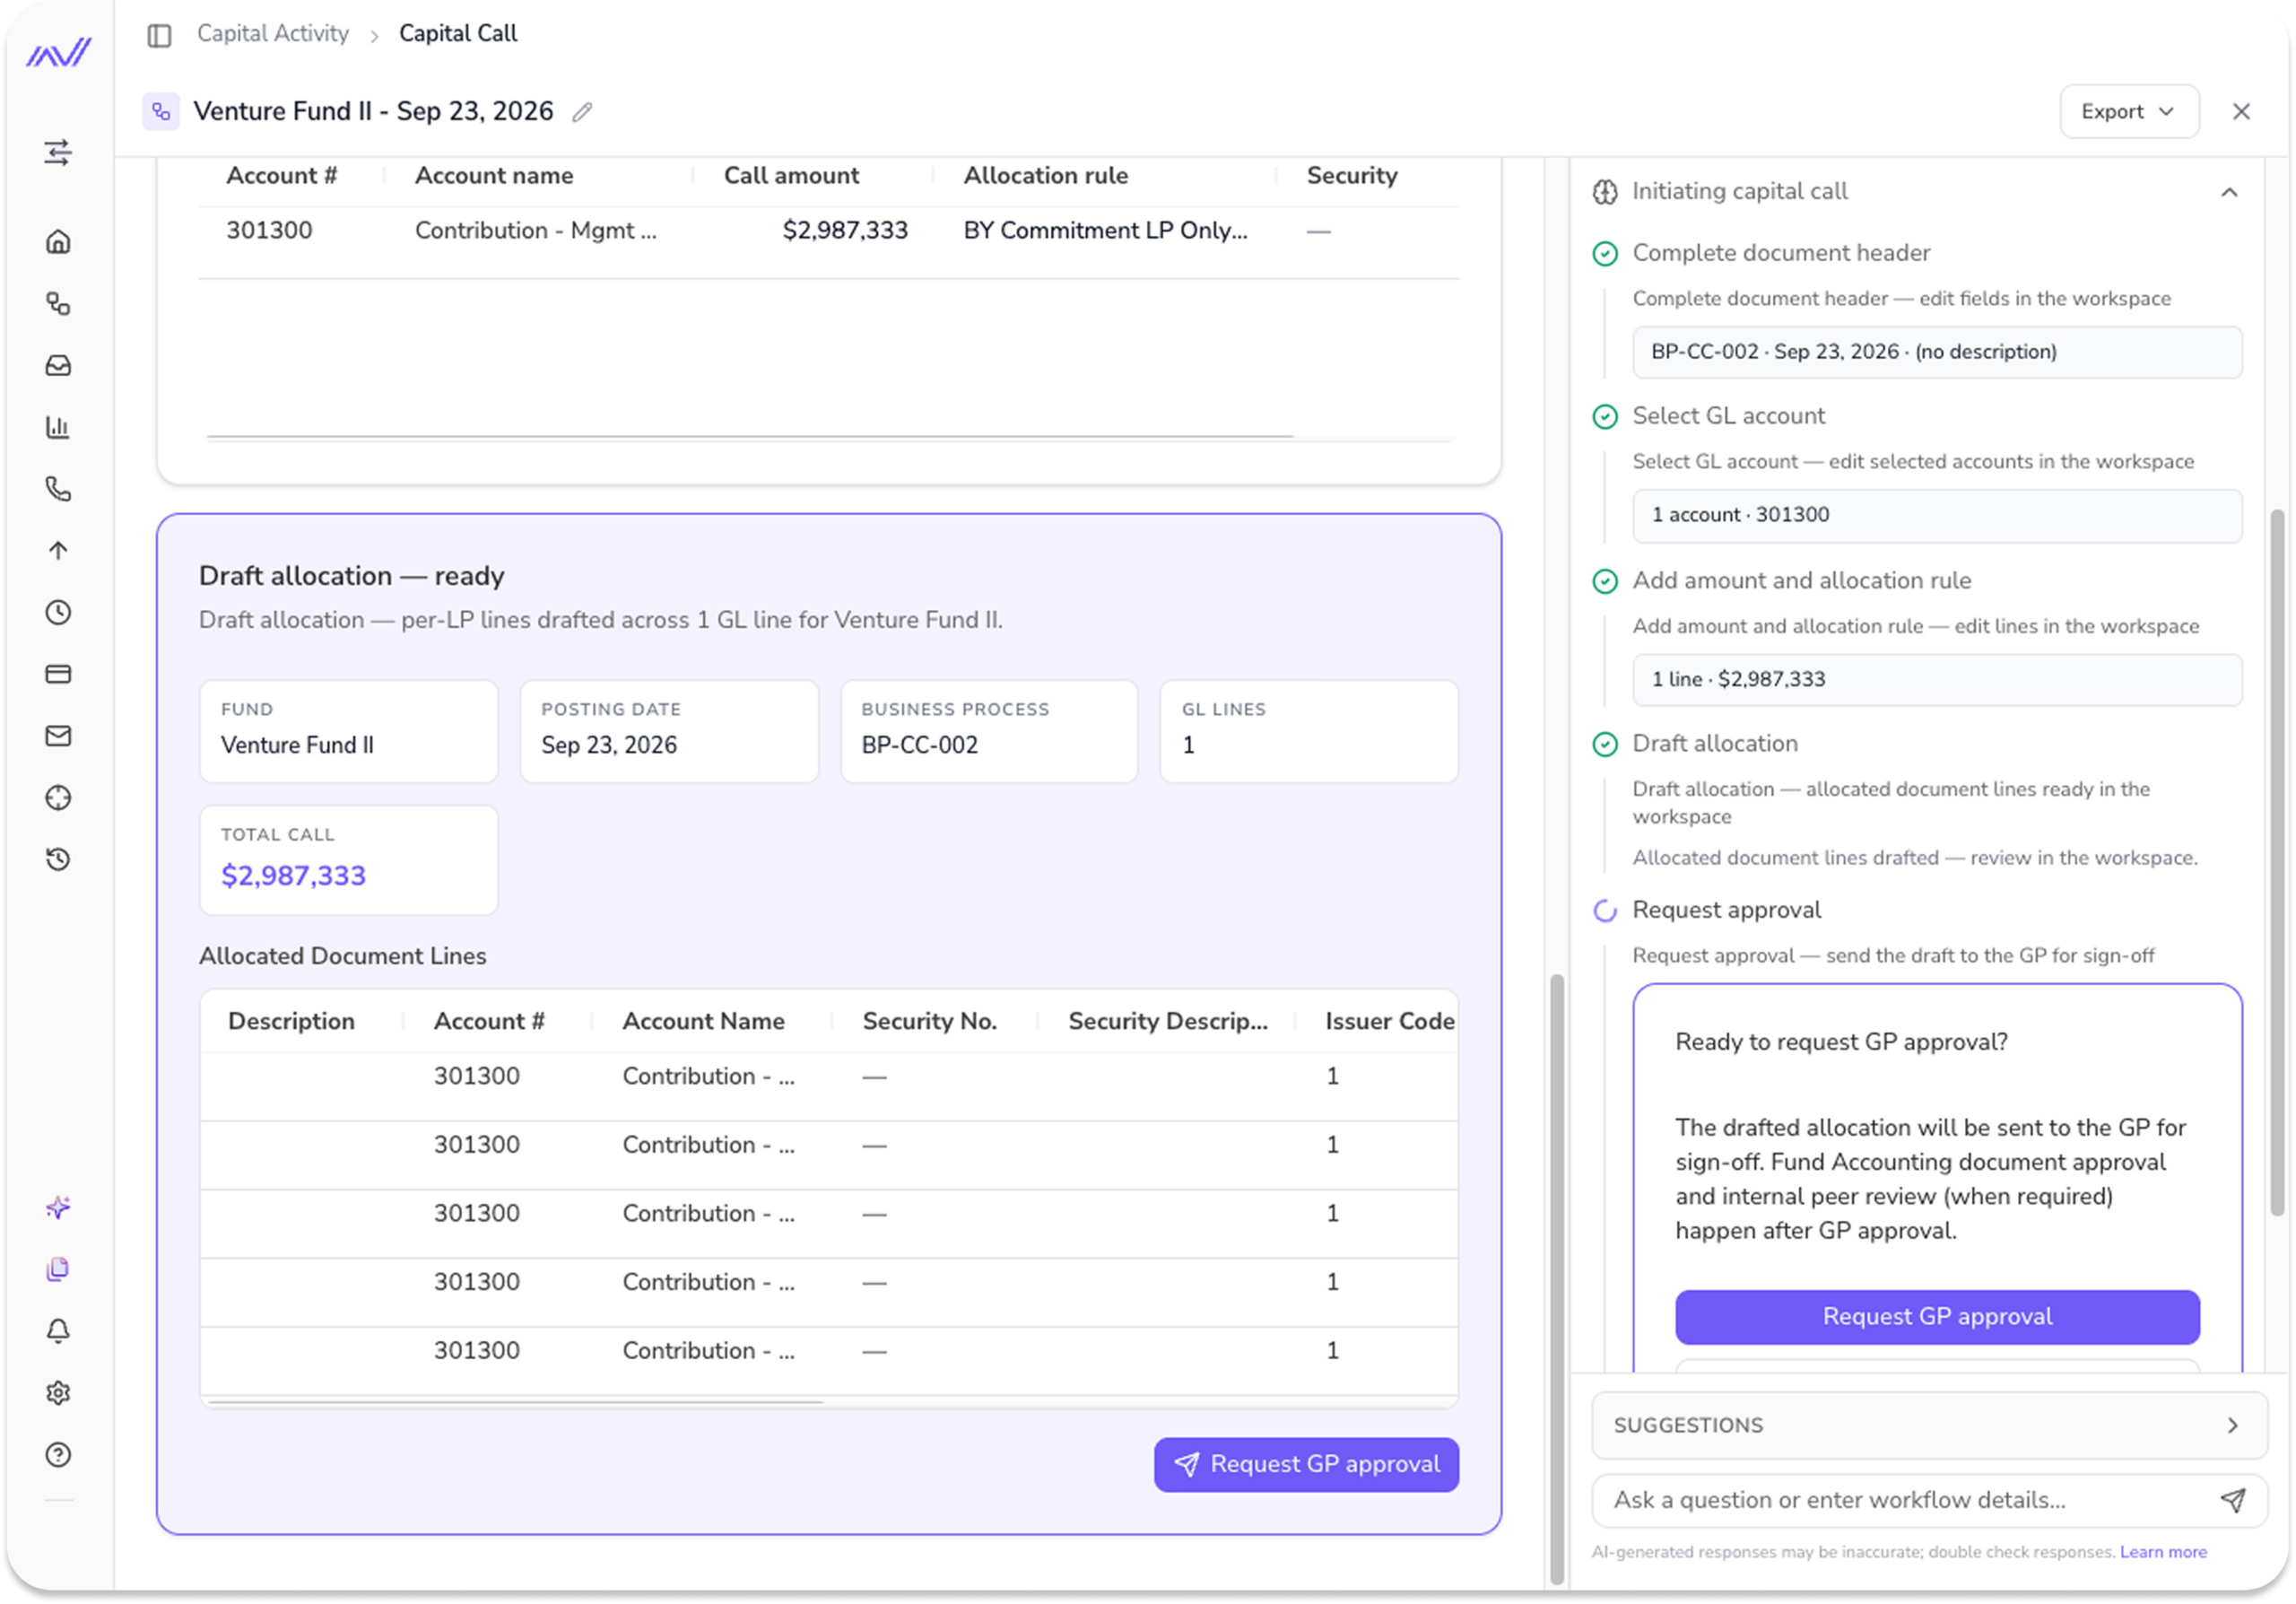2296x1604 pixels.
Task: Send message with the paper plane icon
Action: [2233, 1500]
